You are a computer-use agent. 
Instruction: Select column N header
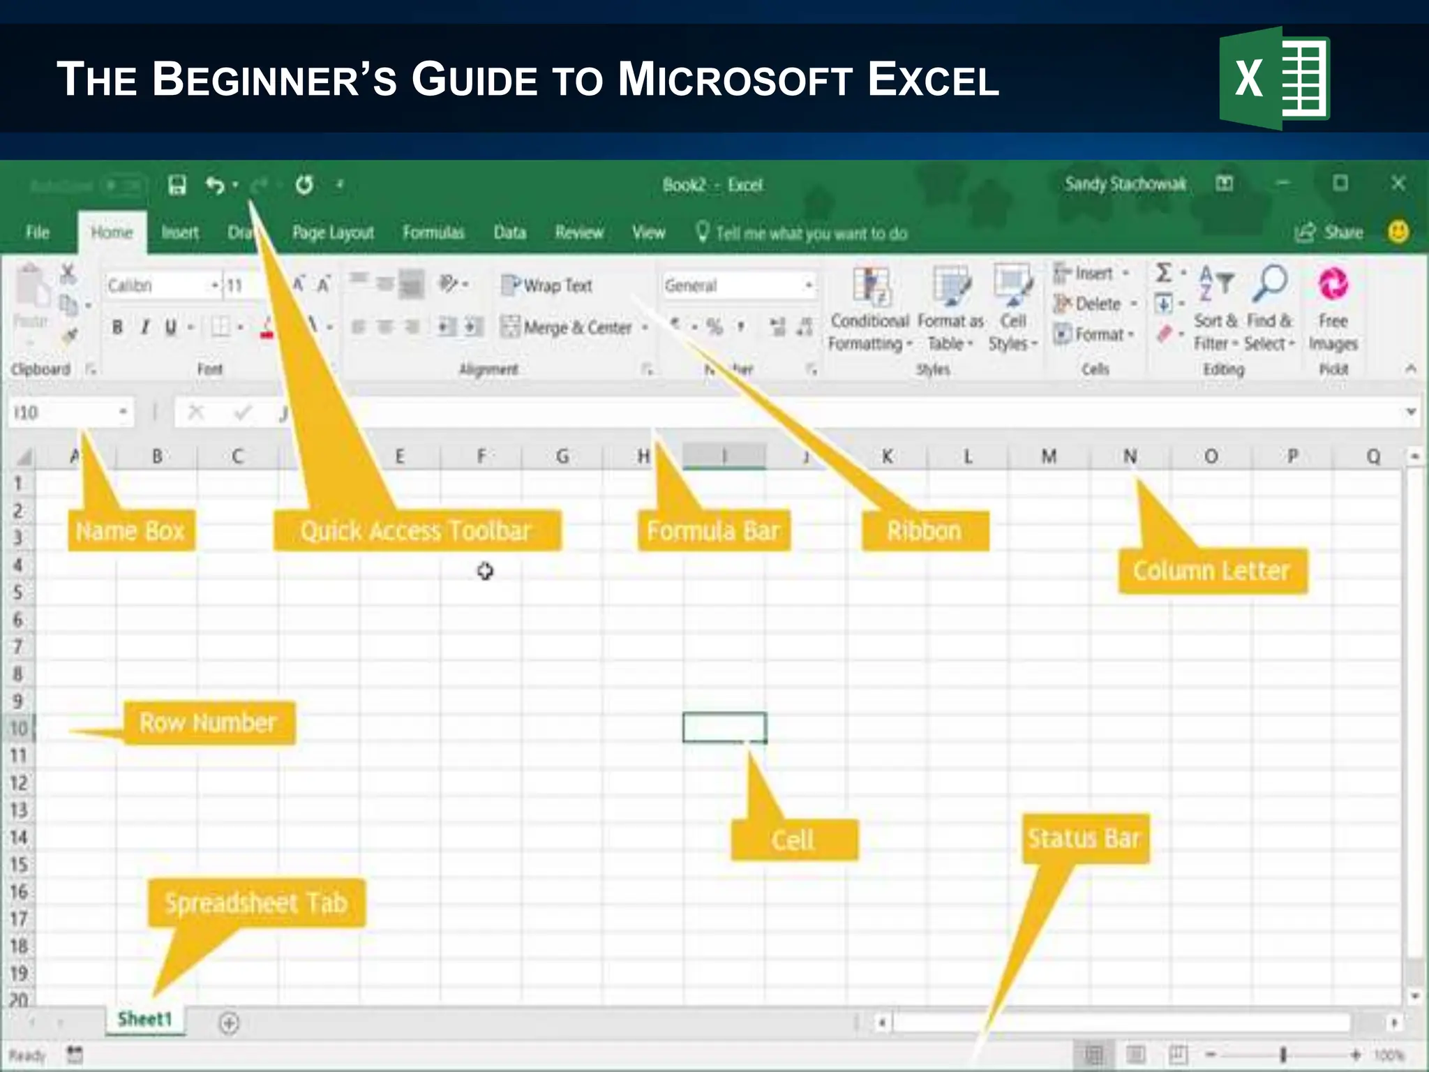click(x=1130, y=456)
